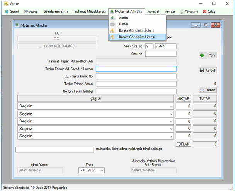
Task: Click the Mutemet Alındısı menu icon
Action: (x=112, y=12)
